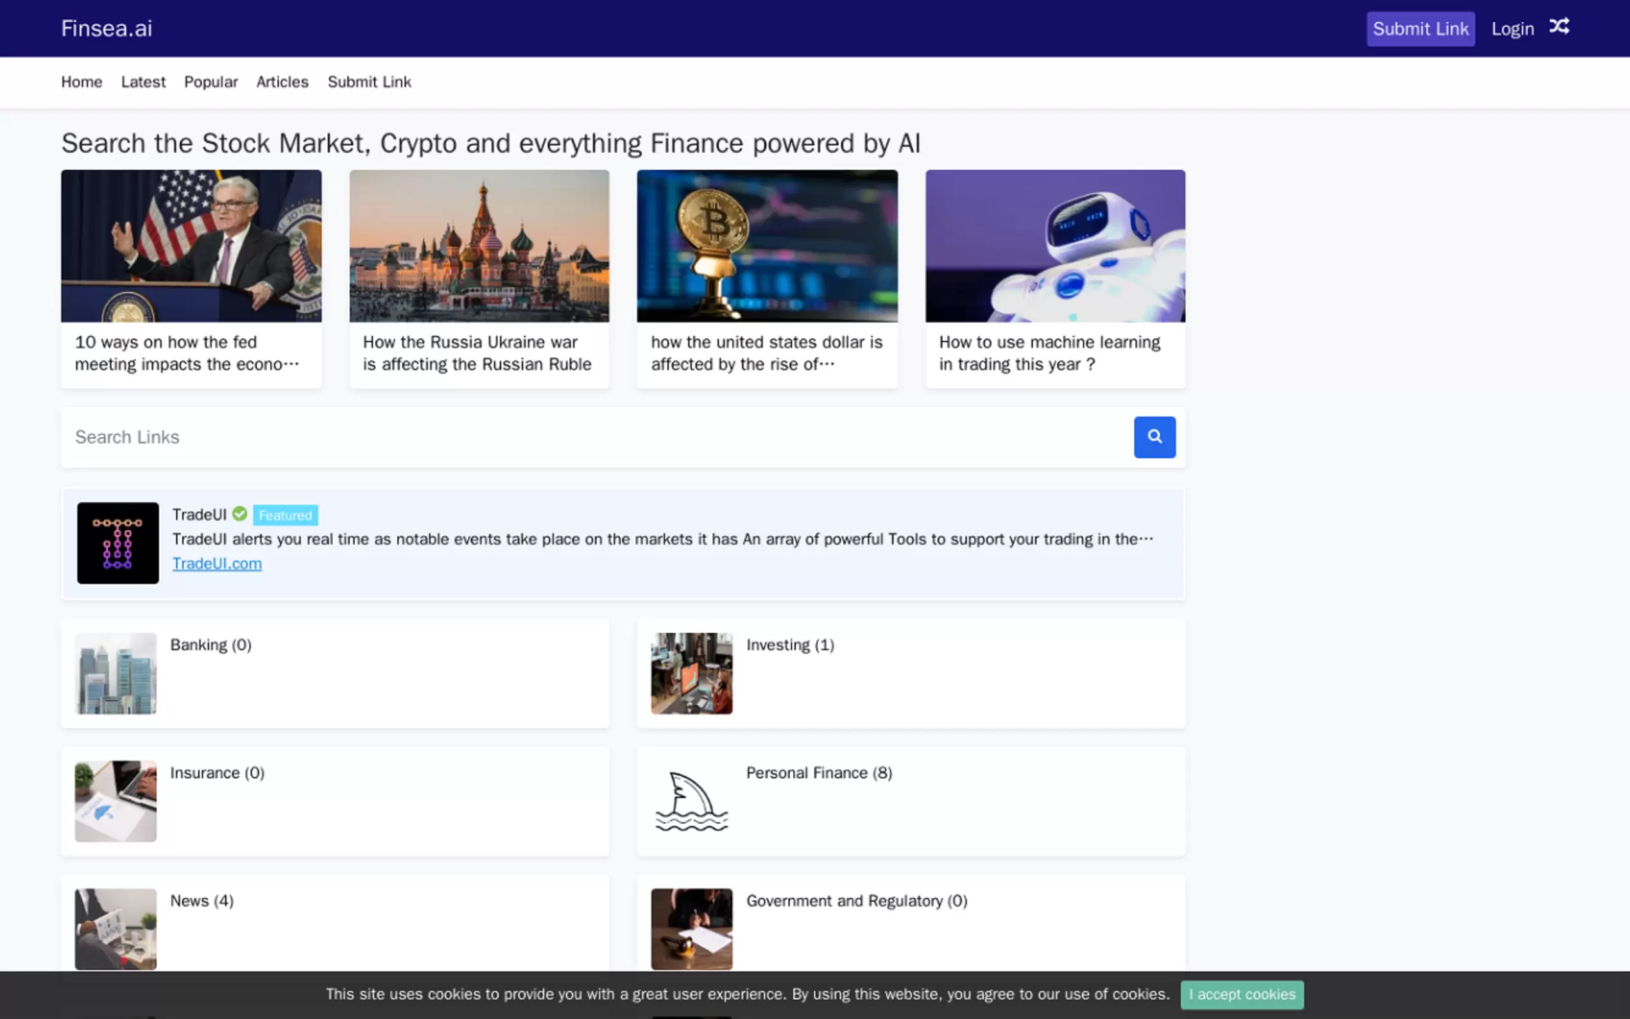The width and height of the screenshot is (1630, 1019).
Task: Open the TradeUI.com hyperlink
Action: tap(217, 563)
